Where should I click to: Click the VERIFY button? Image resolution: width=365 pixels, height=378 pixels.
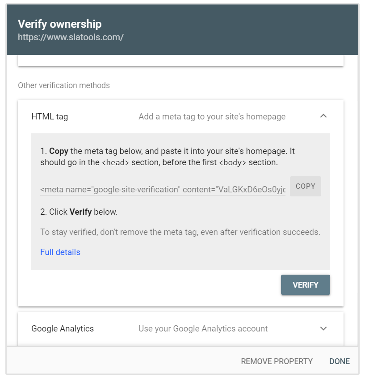[x=306, y=285]
